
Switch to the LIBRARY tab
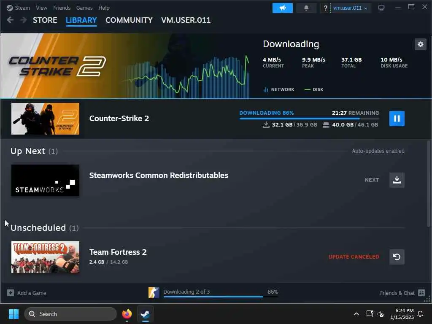click(x=81, y=20)
